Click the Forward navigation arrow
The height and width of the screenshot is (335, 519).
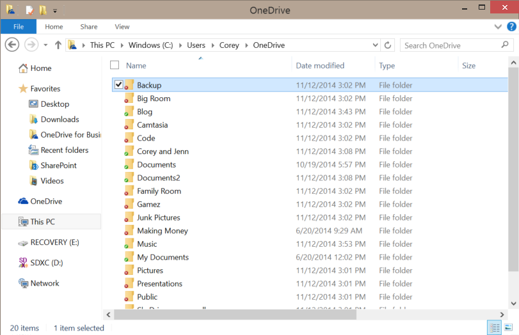pos(31,45)
